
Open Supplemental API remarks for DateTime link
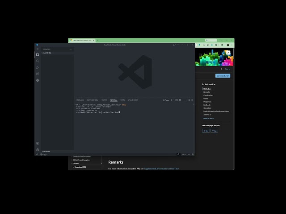pos(161,169)
